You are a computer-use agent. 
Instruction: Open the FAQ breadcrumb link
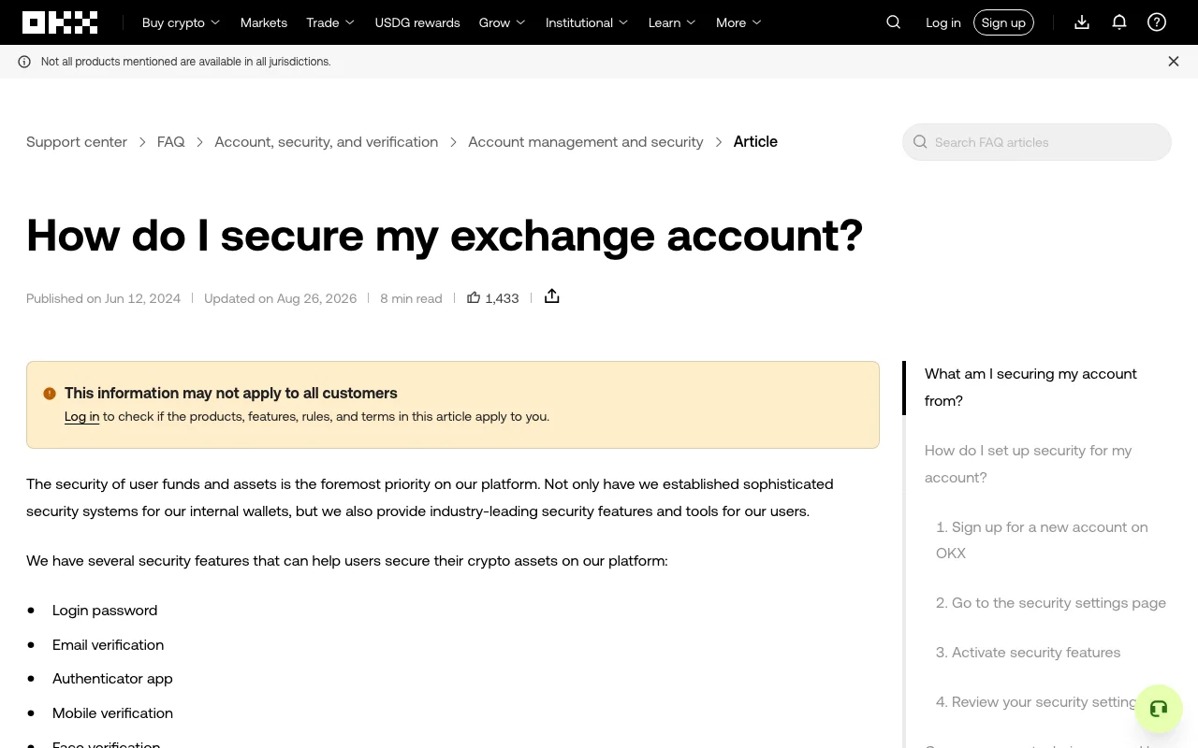click(x=170, y=142)
